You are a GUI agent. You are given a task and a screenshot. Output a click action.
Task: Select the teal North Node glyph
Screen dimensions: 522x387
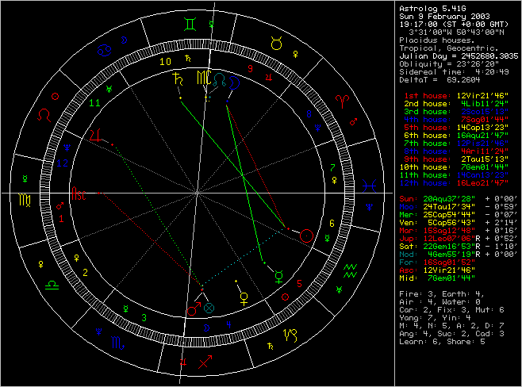[220, 80]
